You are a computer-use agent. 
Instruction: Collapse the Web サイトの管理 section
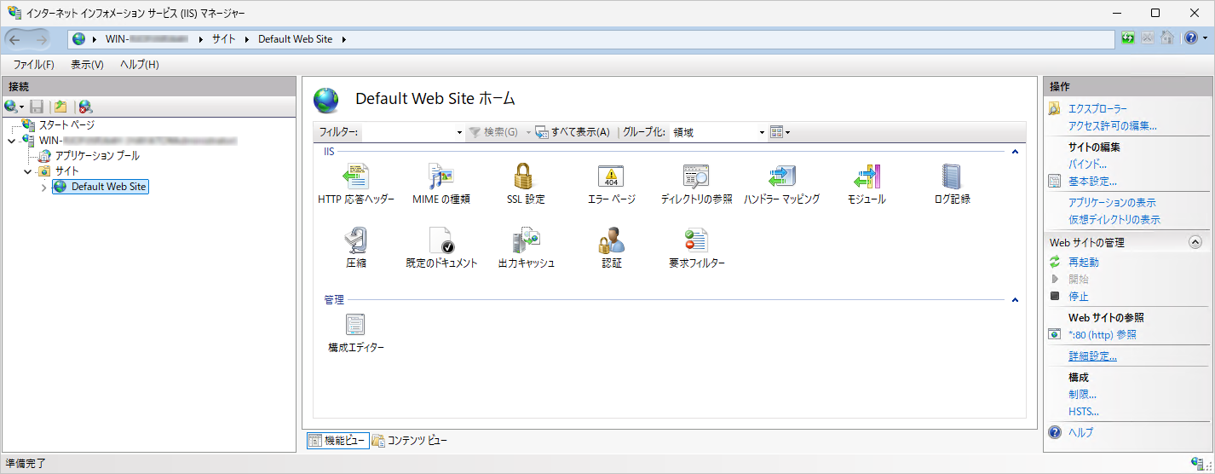tap(1195, 243)
